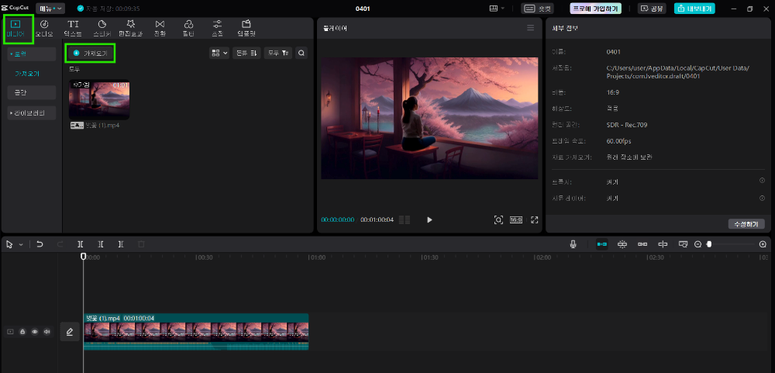Open the grid view mode dropdown
The image size is (775, 373).
[x=219, y=53]
